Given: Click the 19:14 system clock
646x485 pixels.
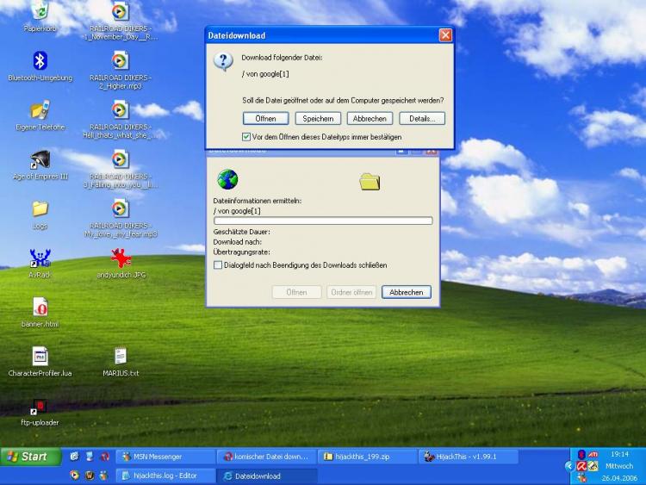Looking at the screenshot, I should click(x=619, y=454).
